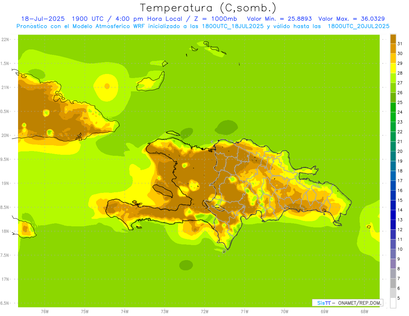This screenshot has width=409, height=316.
Task: Click the color legend value '5'
Action: 399,298
